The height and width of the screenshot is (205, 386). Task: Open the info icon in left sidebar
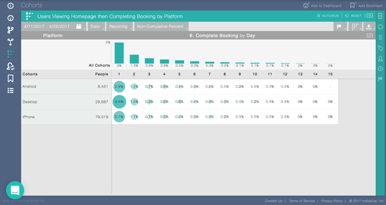pyautogui.click(x=10, y=6)
